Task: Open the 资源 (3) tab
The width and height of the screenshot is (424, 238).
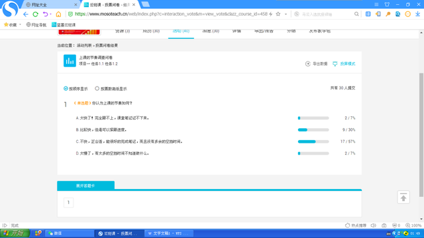Action: pos(123,31)
